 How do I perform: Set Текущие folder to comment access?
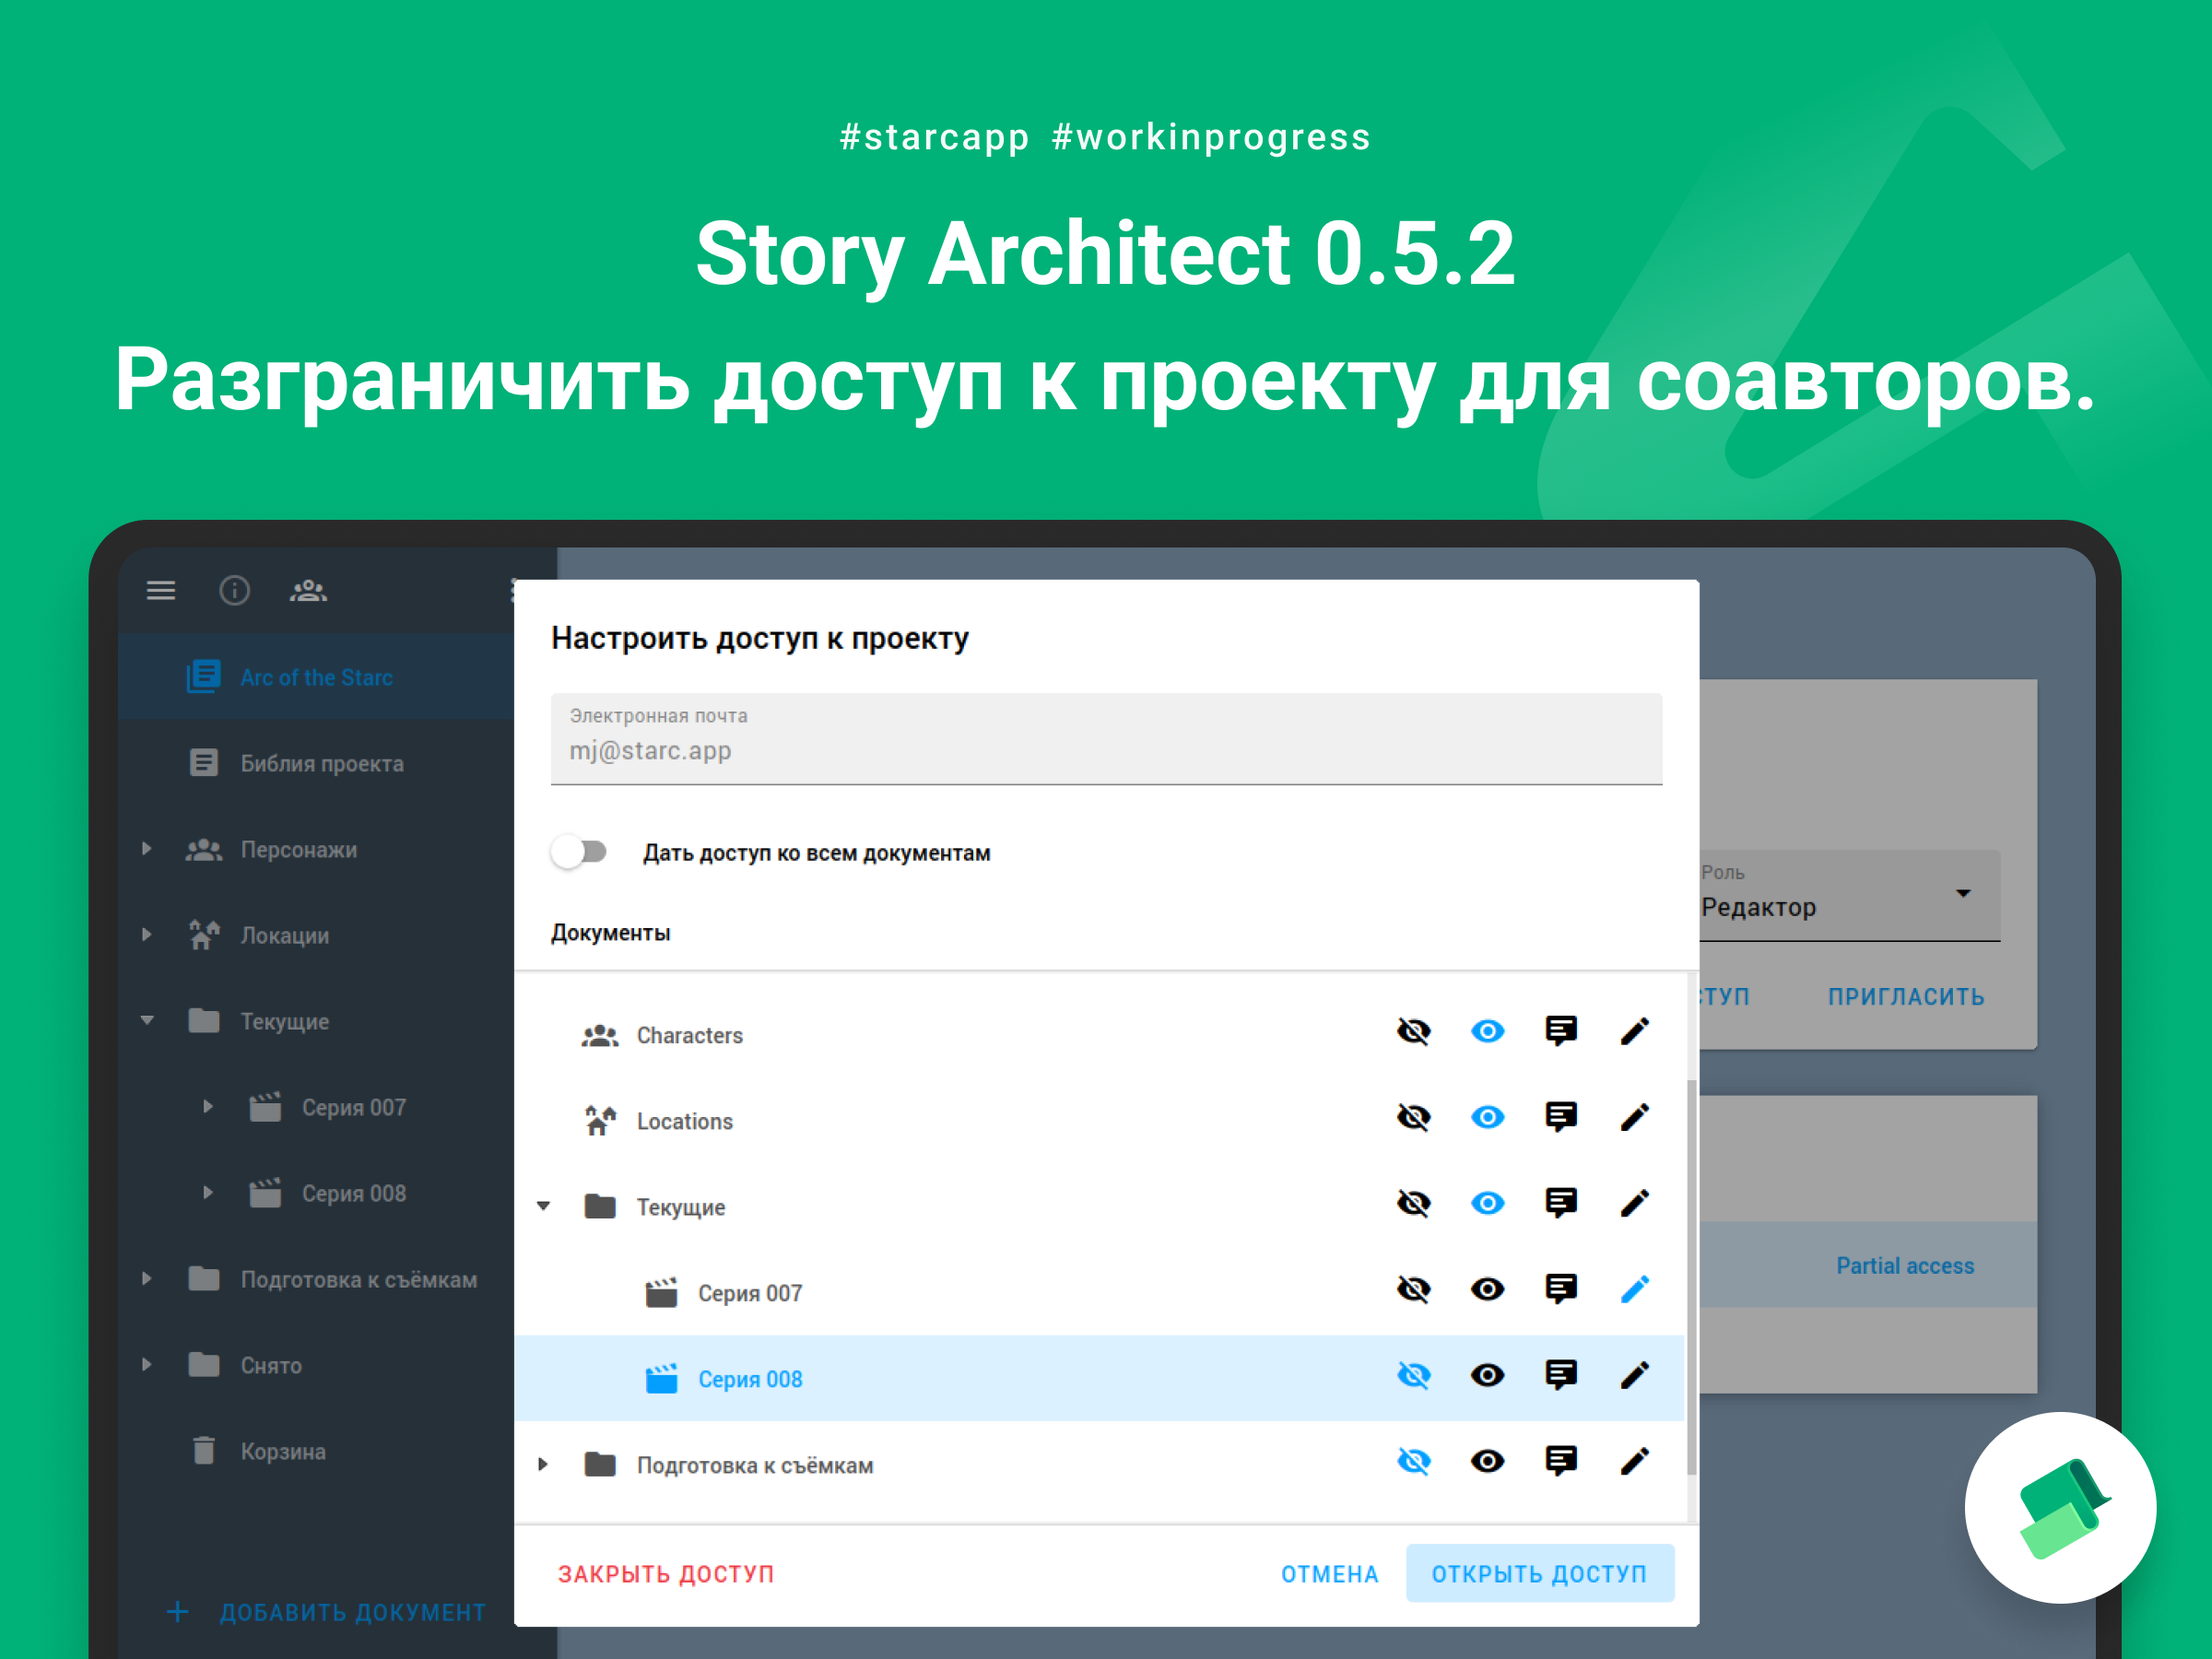pyautogui.click(x=1561, y=1203)
